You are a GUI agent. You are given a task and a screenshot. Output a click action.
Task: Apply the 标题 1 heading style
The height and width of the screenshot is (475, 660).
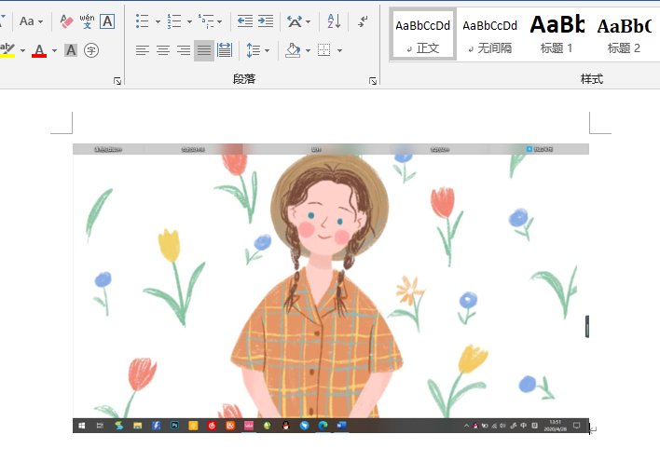tap(557, 34)
